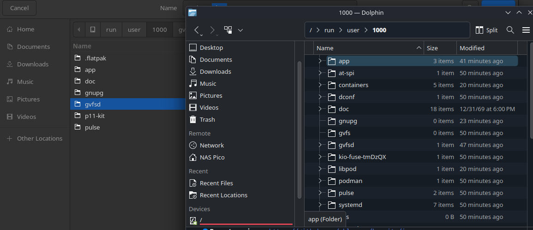Open Other Locations in file chooser
Image resolution: width=533 pixels, height=230 pixels.
[x=35, y=138]
